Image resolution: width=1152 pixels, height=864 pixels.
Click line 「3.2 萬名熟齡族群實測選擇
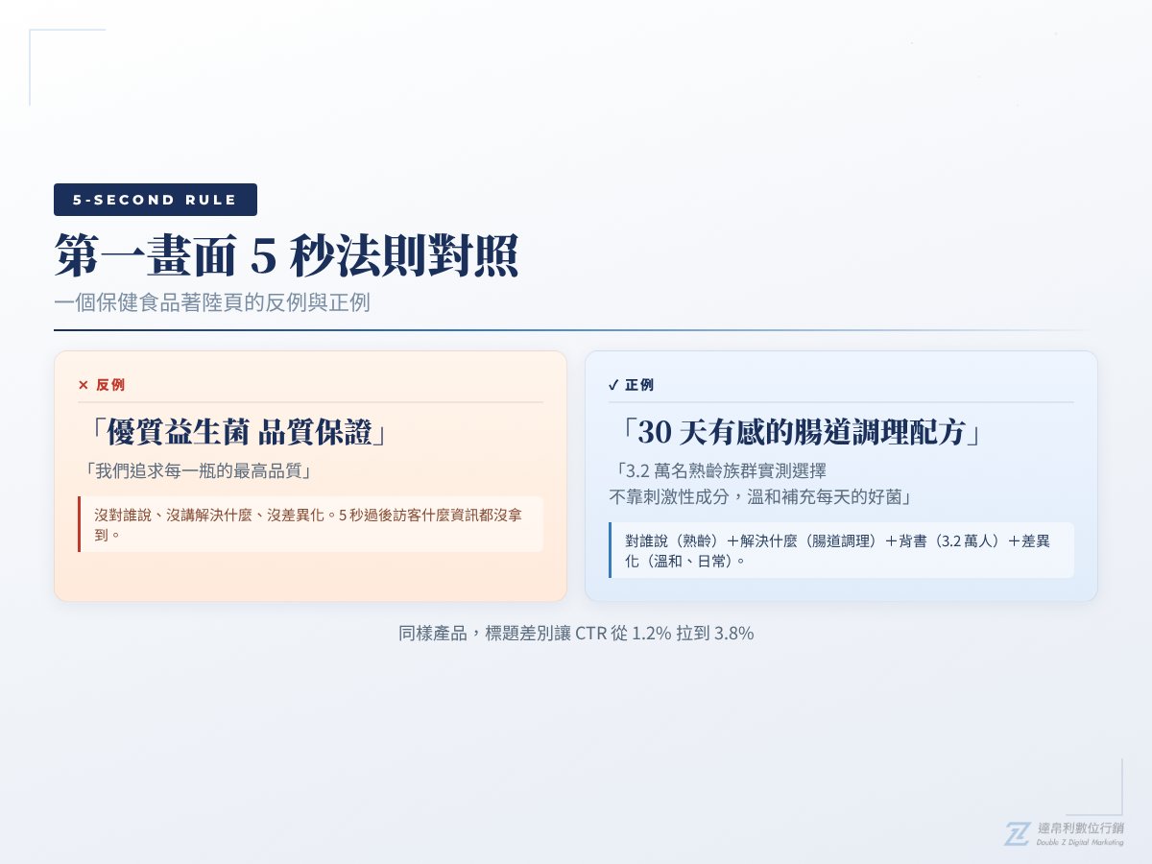coord(719,471)
